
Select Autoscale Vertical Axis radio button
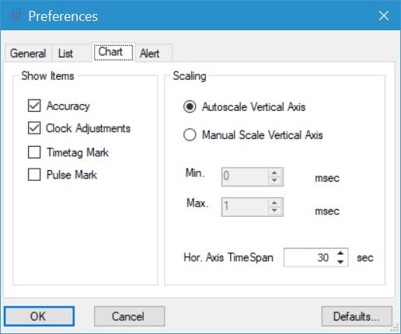tap(190, 106)
